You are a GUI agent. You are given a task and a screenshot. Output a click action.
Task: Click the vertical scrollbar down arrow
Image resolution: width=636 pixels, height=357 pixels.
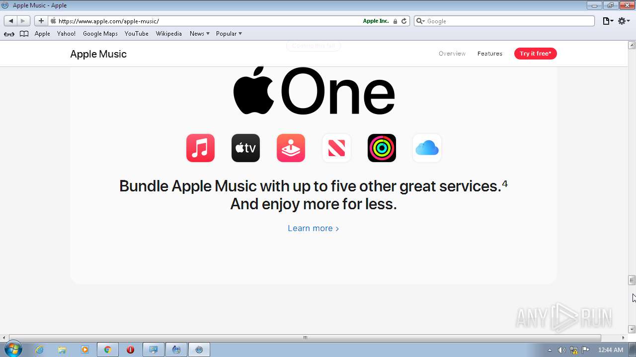[632, 329]
